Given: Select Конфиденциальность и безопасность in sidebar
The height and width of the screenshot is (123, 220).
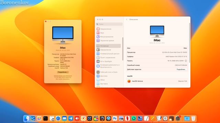Looking at the screenshot, I should point(108,66).
